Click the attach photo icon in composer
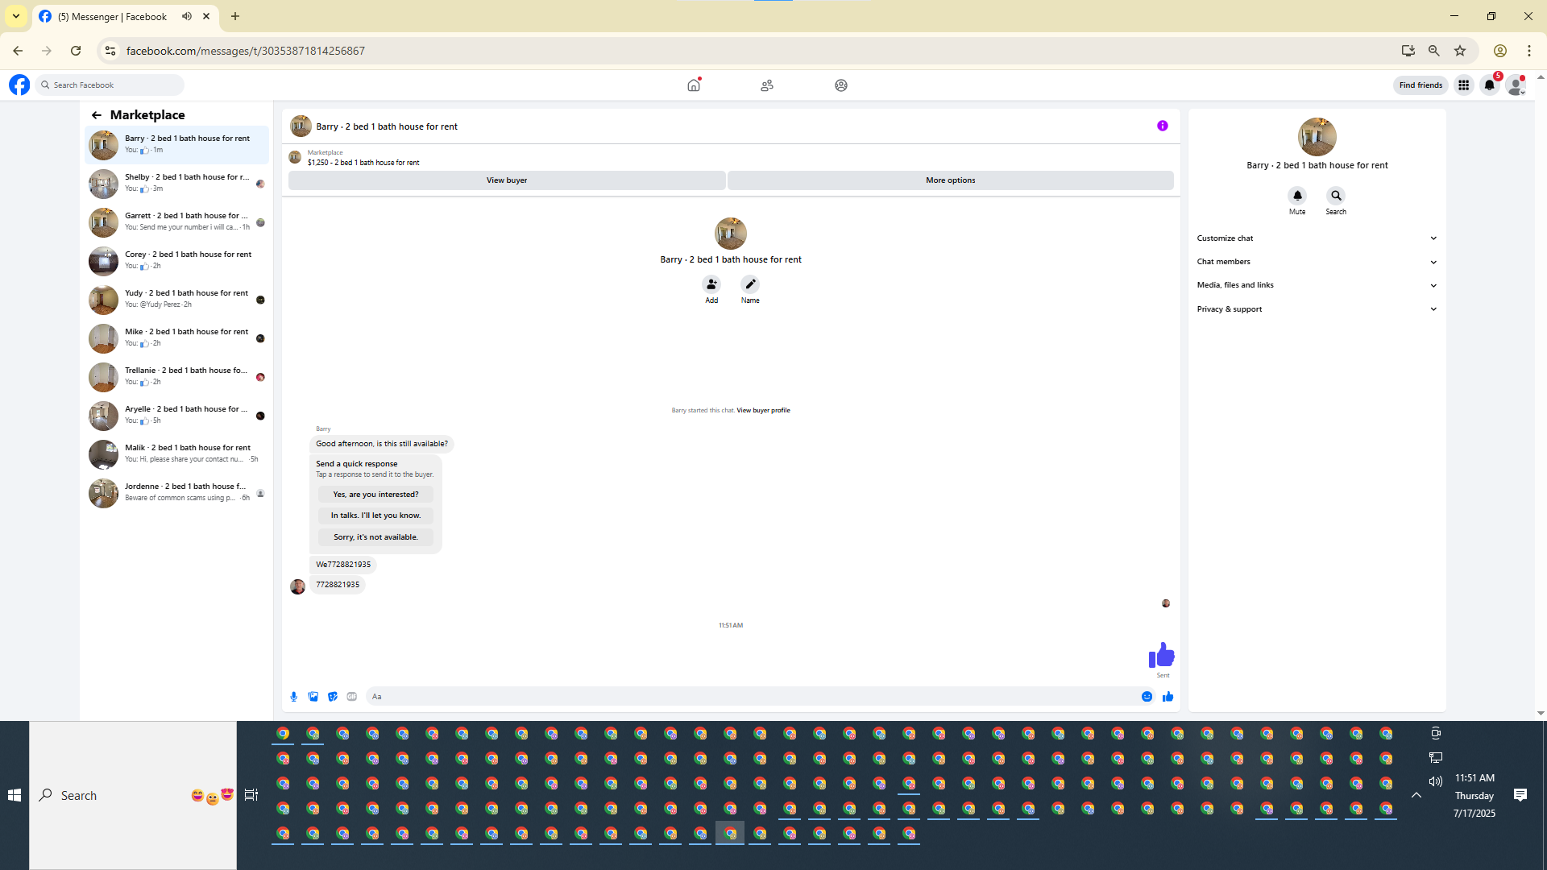The height and width of the screenshot is (870, 1547). click(313, 697)
